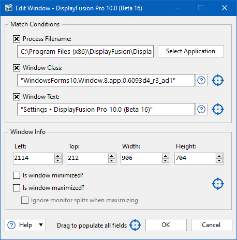237x240 pixels.
Task: Enable 'Is window minimized?' checkbox
Action: [x=17, y=175]
